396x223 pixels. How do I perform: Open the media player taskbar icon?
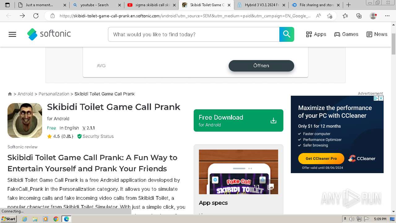click(x=45, y=219)
